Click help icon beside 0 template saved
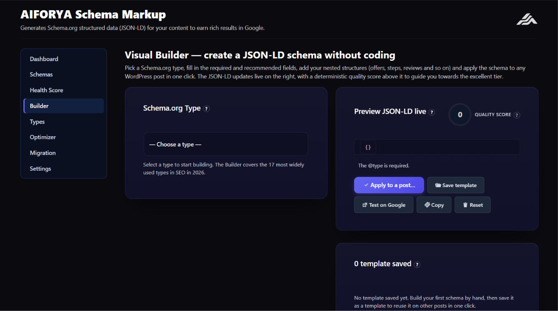This screenshot has width=558, height=311. (x=417, y=265)
